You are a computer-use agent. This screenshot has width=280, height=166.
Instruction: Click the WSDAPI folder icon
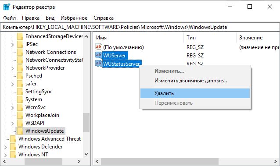click(20, 123)
